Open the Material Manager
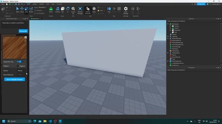Viewport: 222px width, 124px height. point(80,10)
